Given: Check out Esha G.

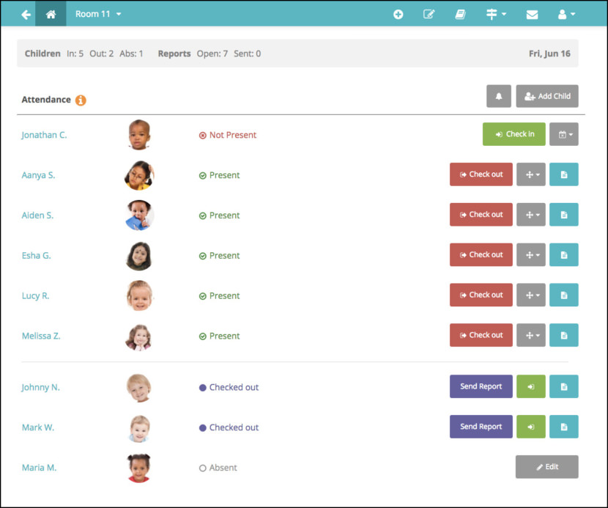Looking at the screenshot, I should tap(481, 254).
